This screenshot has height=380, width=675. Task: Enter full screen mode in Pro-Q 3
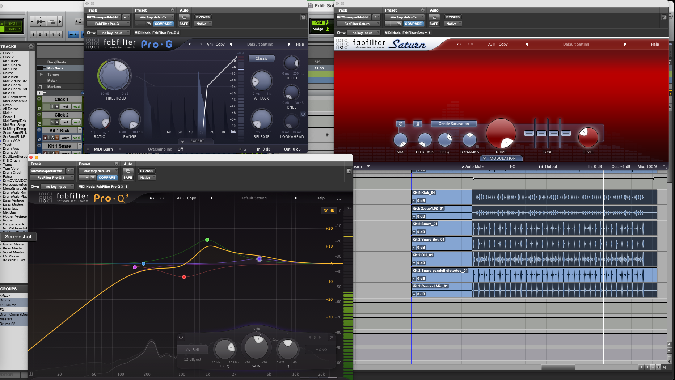pos(339,198)
